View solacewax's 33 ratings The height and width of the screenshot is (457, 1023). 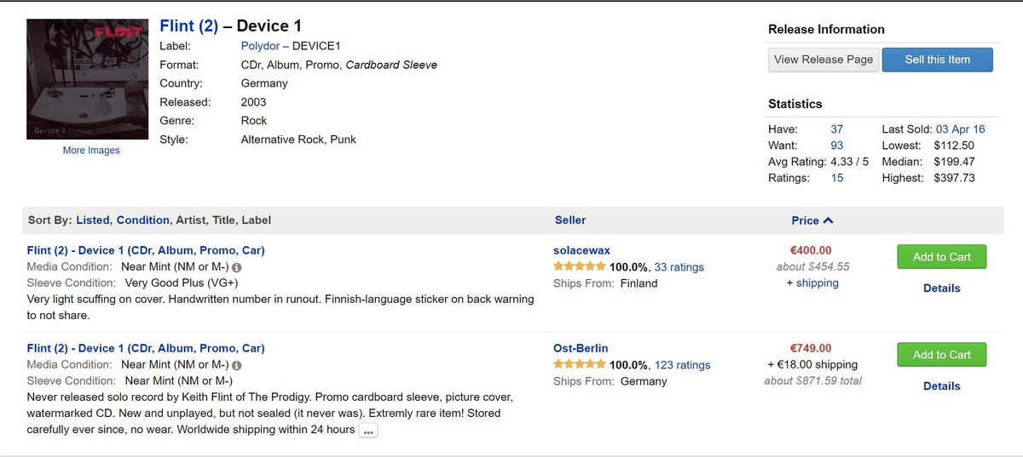click(x=679, y=267)
